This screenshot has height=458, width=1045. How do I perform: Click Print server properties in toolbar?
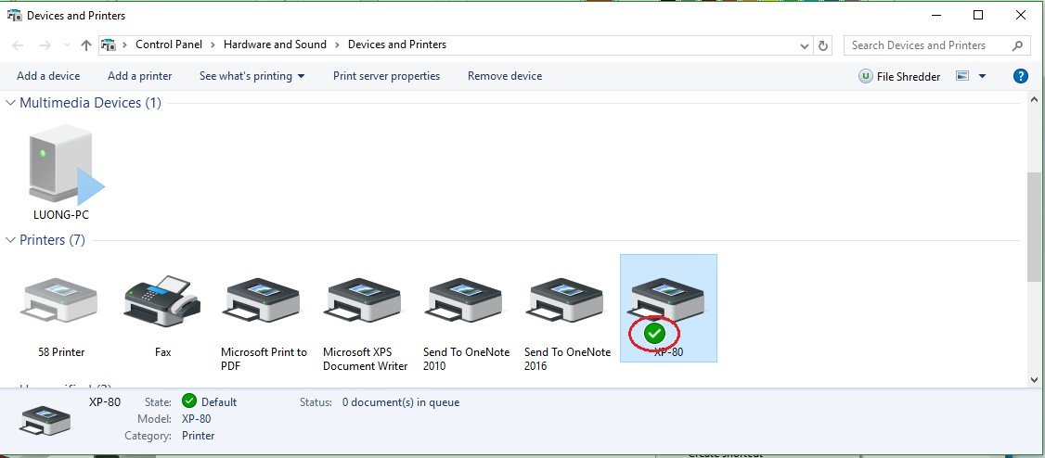point(386,76)
